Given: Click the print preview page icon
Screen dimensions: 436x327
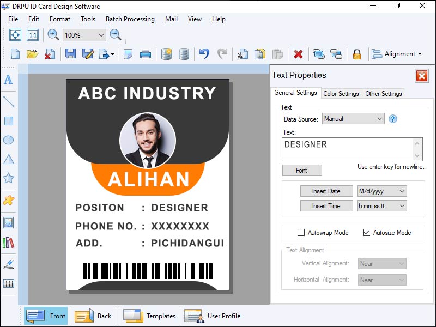Looking at the screenshot, I should pyautogui.click(x=128, y=54).
